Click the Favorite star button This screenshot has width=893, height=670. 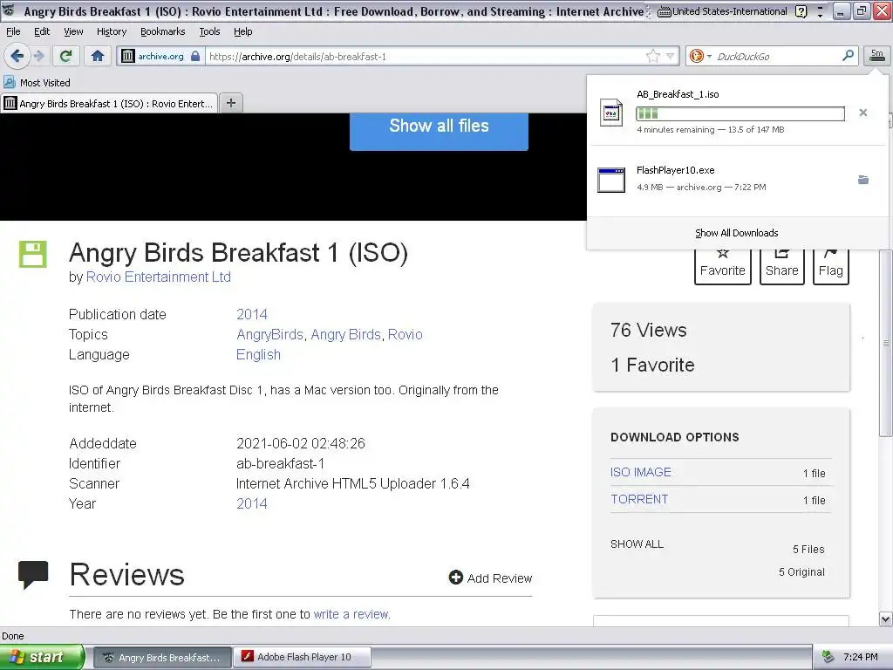[723, 267]
